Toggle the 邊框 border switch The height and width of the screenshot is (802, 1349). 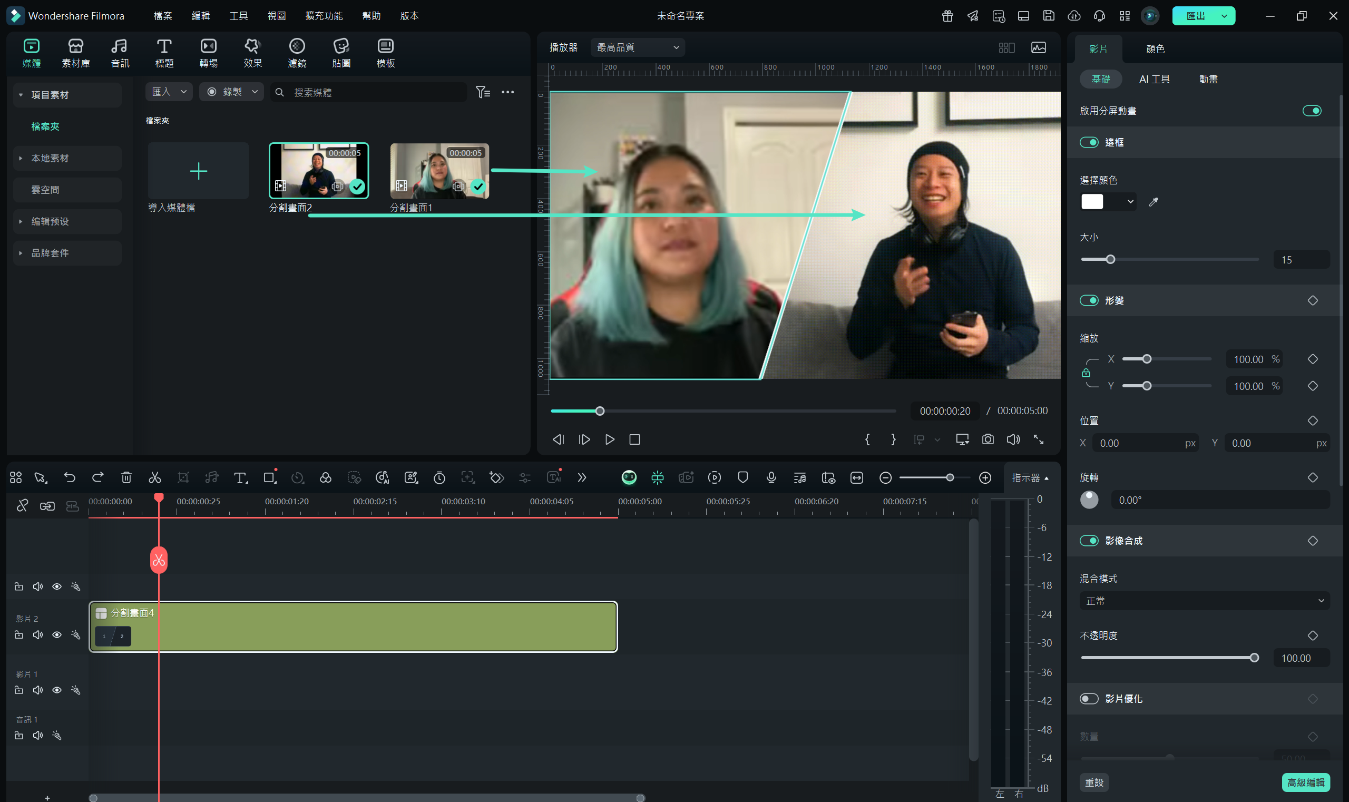1089,142
